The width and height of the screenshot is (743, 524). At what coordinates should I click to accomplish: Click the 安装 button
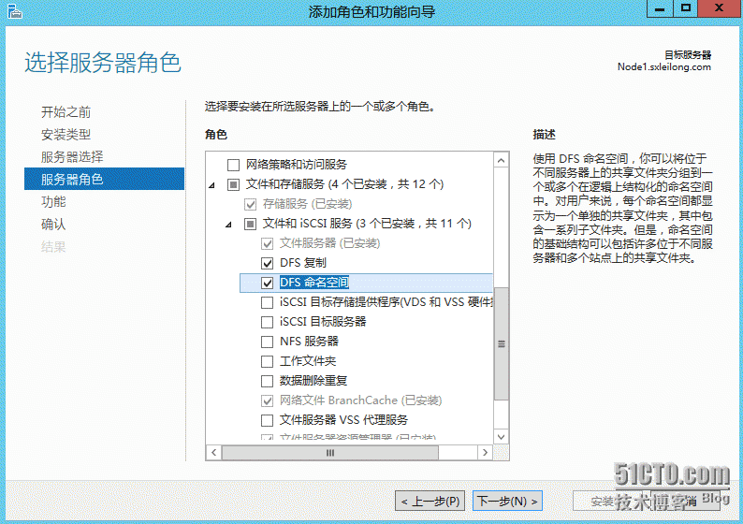pos(603,501)
